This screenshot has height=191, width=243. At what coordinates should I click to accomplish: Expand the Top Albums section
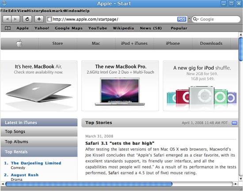coord(39,142)
